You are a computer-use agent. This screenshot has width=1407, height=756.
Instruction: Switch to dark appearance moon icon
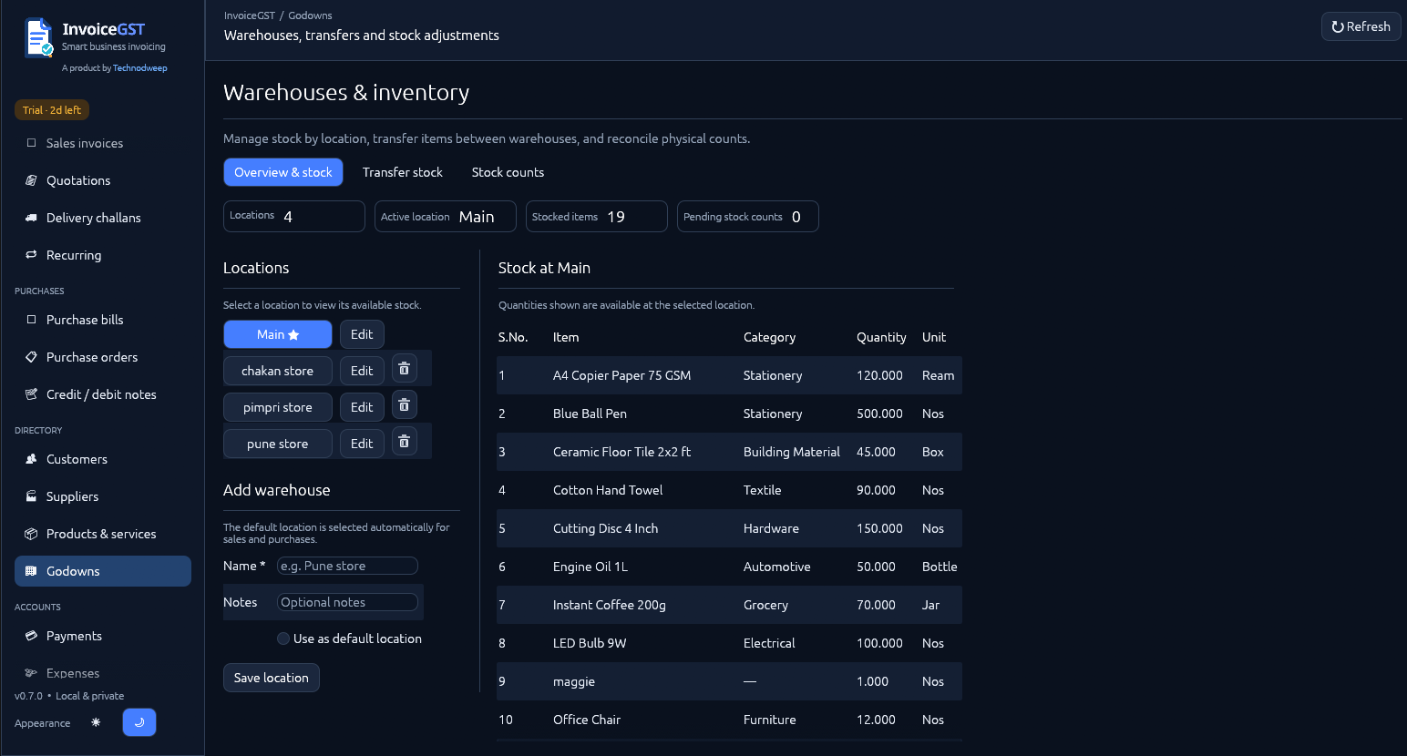click(139, 722)
